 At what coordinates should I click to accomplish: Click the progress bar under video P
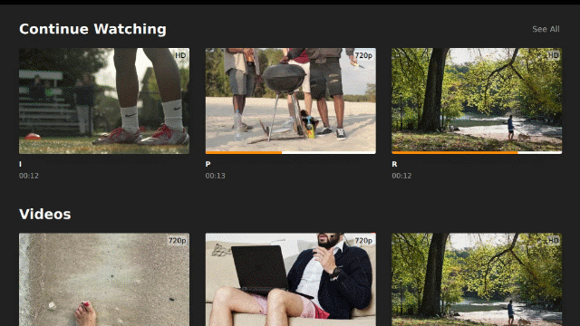[x=290, y=152]
